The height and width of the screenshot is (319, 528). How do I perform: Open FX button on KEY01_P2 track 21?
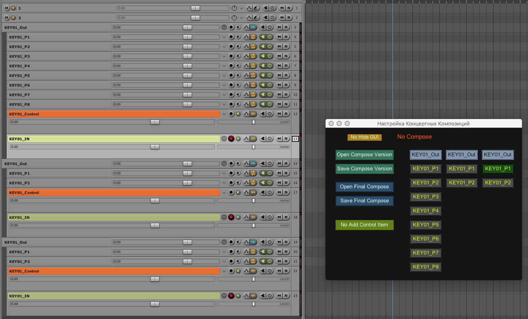tap(263, 261)
